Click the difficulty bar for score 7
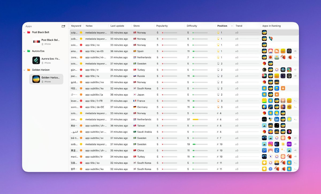 tap(200, 57)
